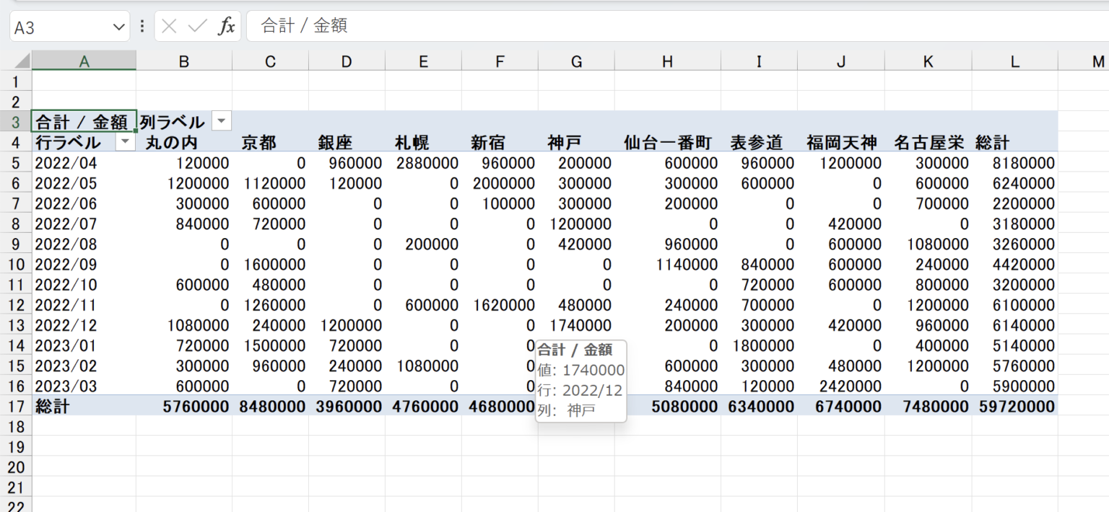Select the 2023/03 福岡天神 value 2420000
1109x512 pixels.
point(840,386)
